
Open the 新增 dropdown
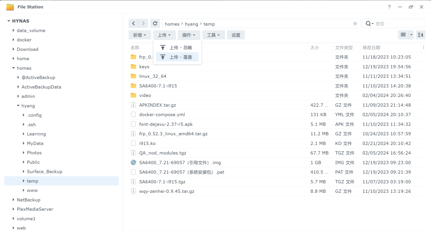(140, 35)
